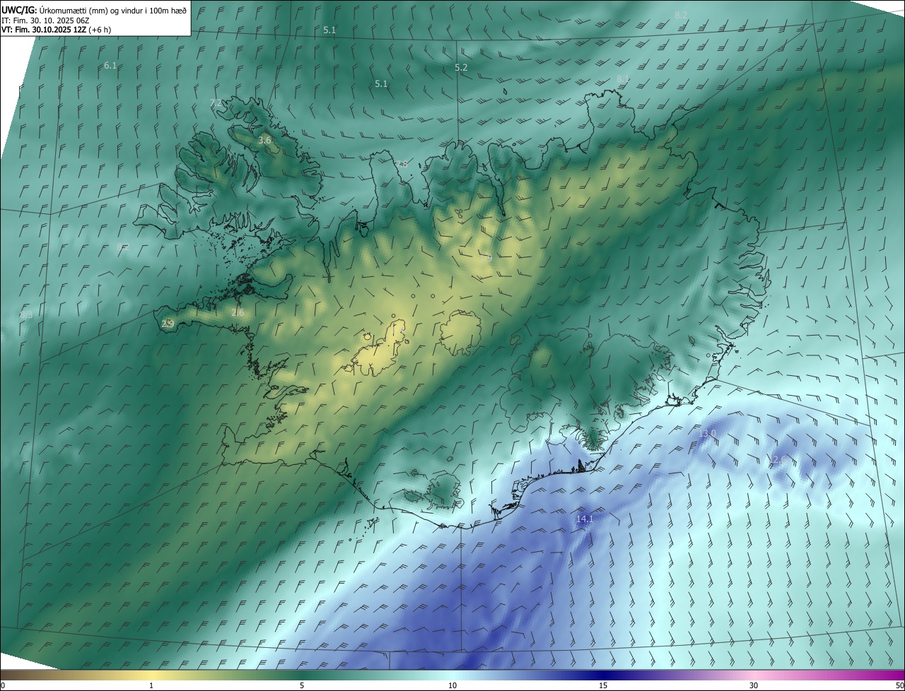Click the "15" tick label on the colour scale
Viewport: 905px width, 691px height.
point(603,685)
